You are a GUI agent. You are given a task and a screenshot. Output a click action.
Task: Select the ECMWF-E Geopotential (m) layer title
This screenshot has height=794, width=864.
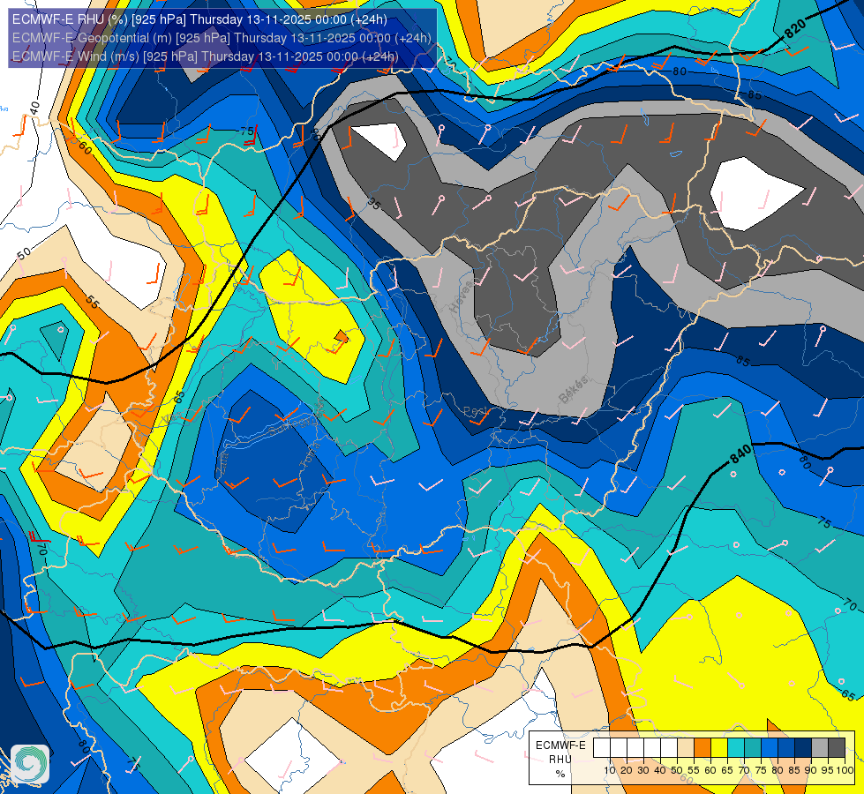coord(222,38)
